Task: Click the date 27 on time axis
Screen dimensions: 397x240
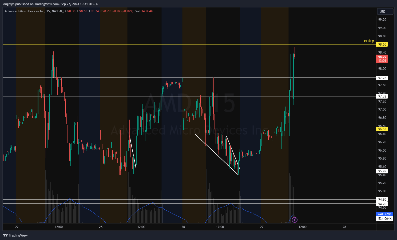Action: pyautogui.click(x=262, y=227)
